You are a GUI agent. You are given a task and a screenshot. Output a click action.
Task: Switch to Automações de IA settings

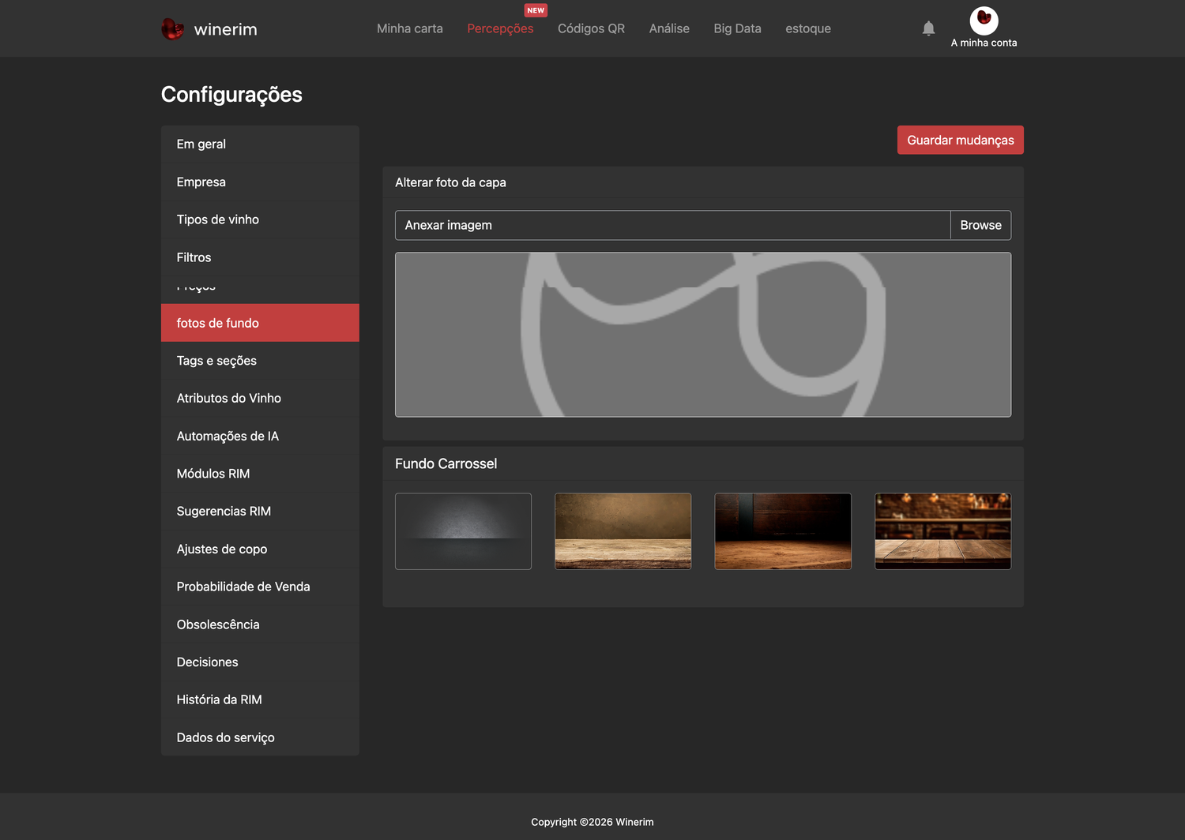tap(260, 436)
